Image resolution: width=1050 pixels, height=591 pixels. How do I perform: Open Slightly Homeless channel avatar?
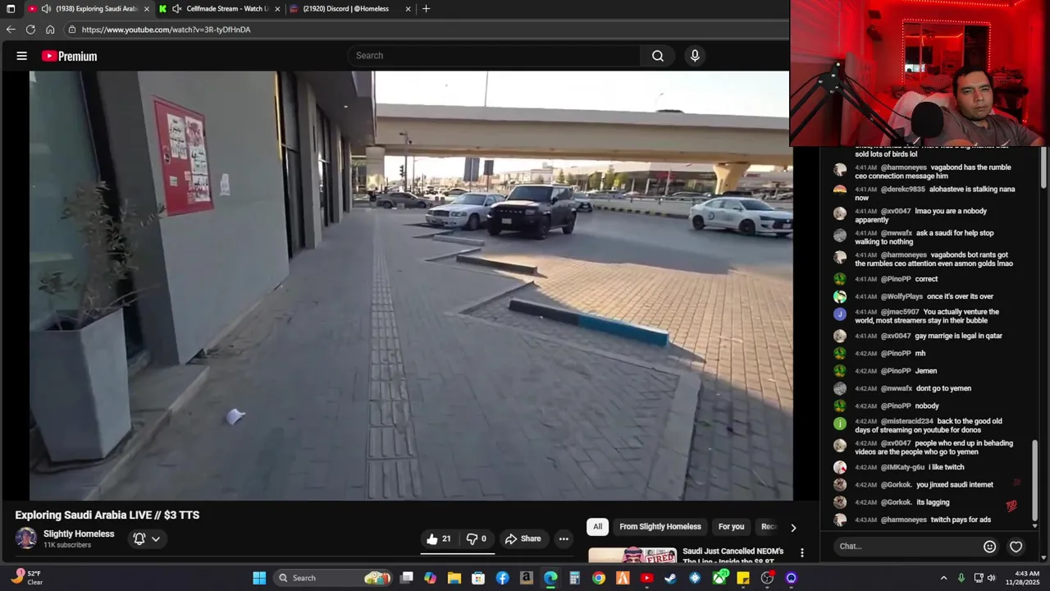click(26, 538)
